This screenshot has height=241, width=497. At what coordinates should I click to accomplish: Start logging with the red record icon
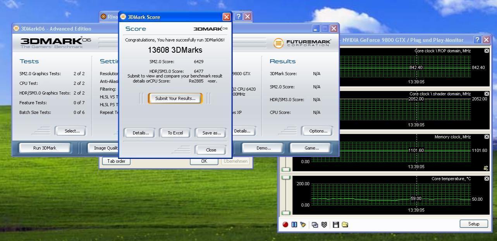(285, 224)
